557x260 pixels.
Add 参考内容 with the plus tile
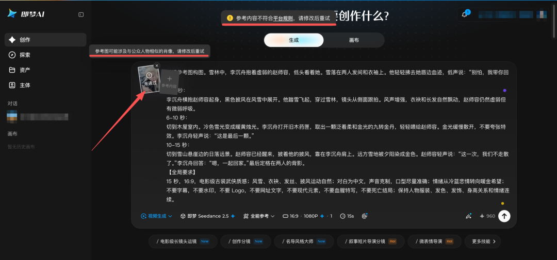[x=169, y=81]
